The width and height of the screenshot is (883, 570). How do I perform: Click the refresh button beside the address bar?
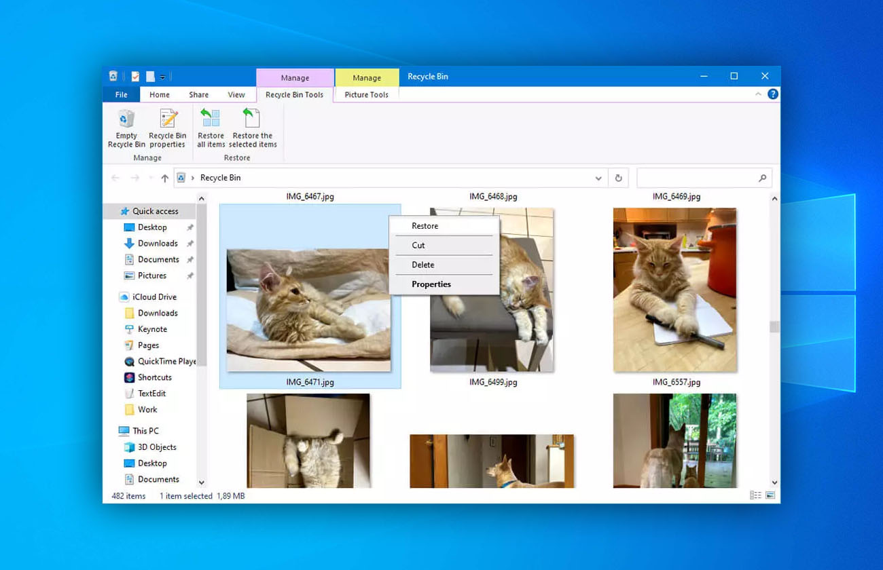(x=618, y=177)
